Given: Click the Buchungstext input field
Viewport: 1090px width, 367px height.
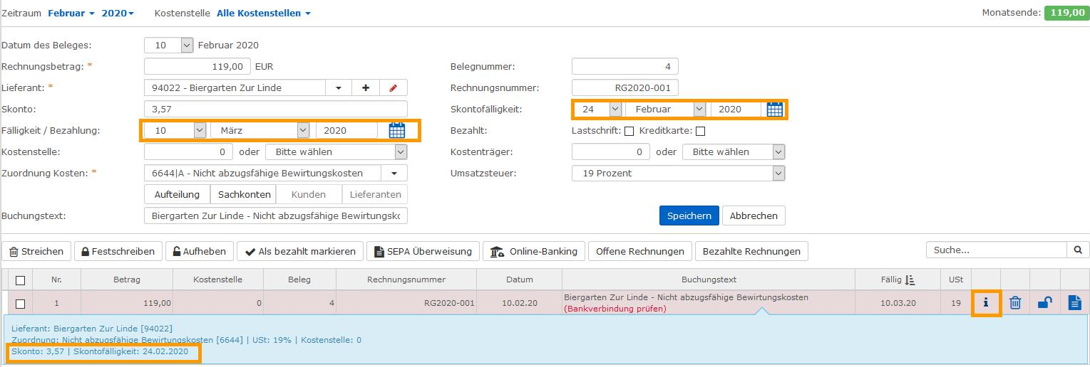Looking at the screenshot, I should (276, 216).
